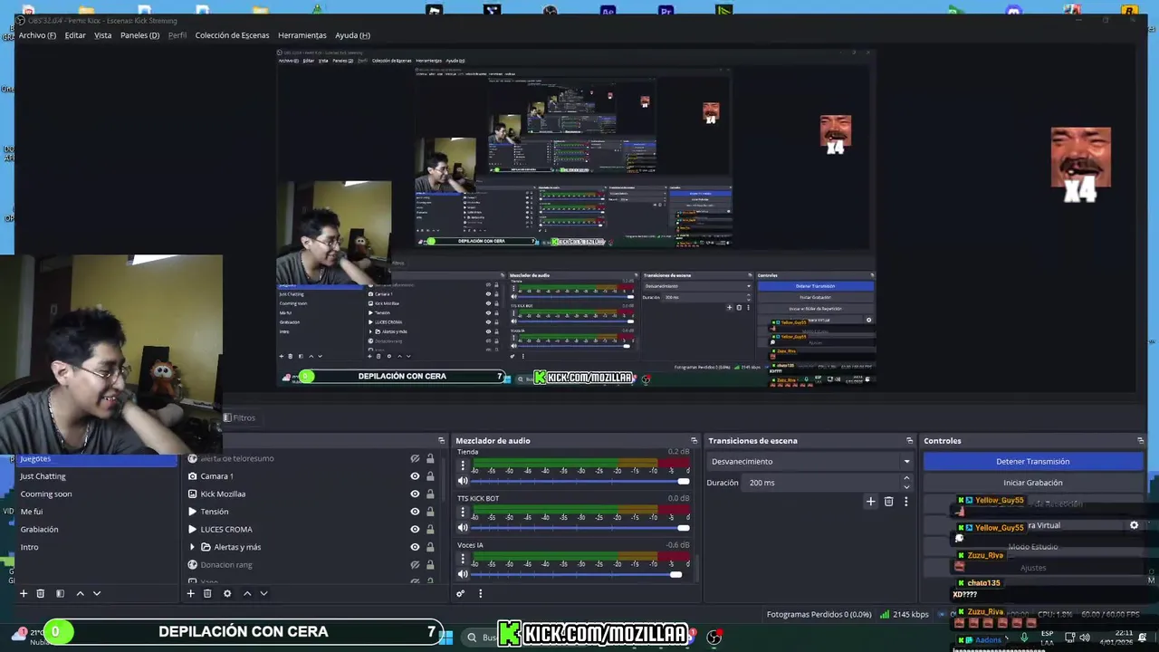Remove selected source with the trash icon
This screenshot has width=1159, height=652.
(207, 593)
